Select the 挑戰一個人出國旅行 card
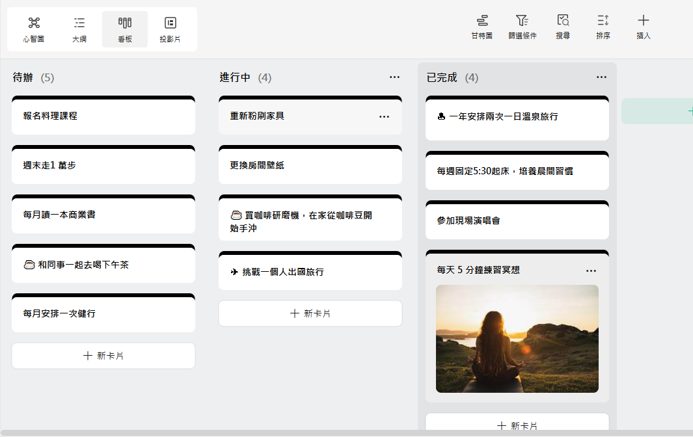Viewport: 693px width, 437px height. [310, 272]
